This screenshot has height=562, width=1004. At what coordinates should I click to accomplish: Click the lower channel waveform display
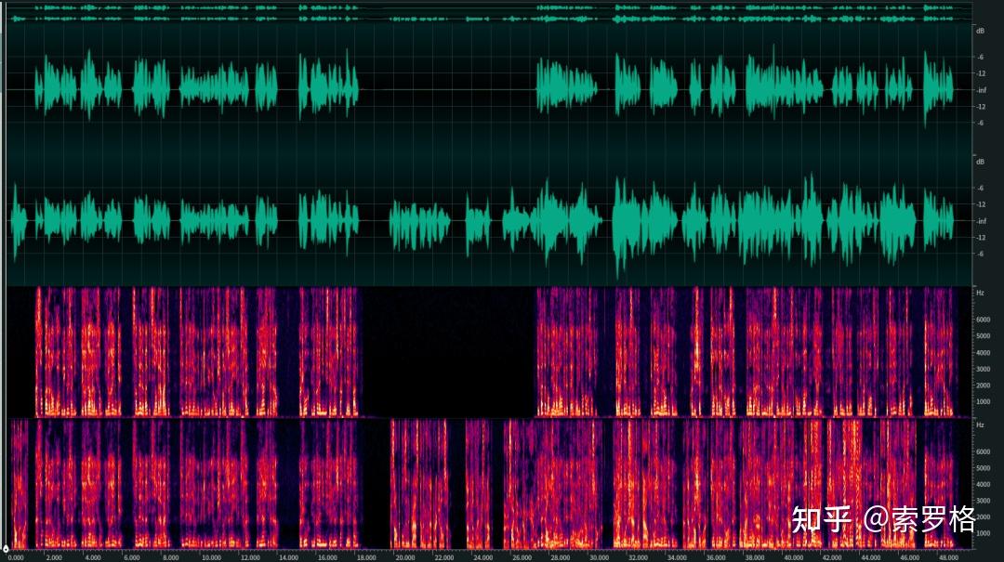click(x=490, y=221)
